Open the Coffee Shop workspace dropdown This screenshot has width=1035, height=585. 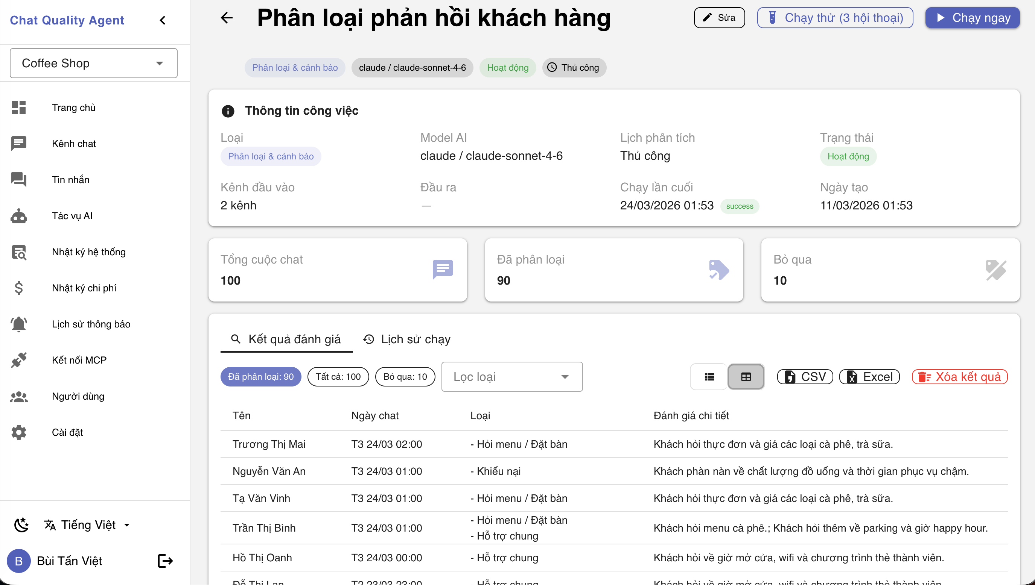tap(93, 63)
